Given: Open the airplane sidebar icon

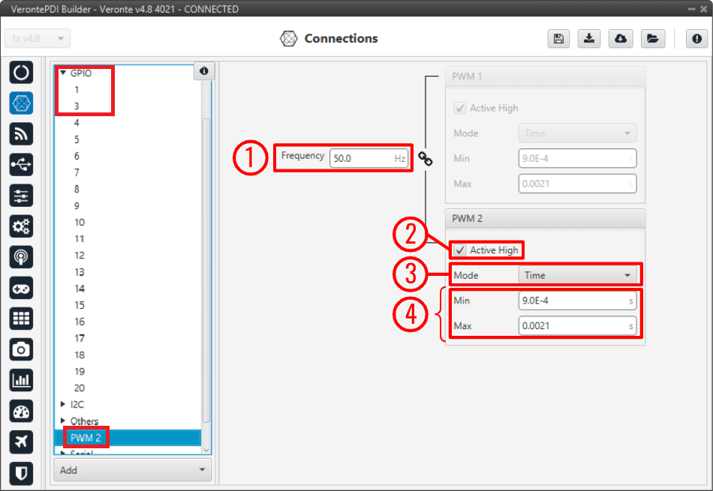Looking at the screenshot, I should coord(21,442).
